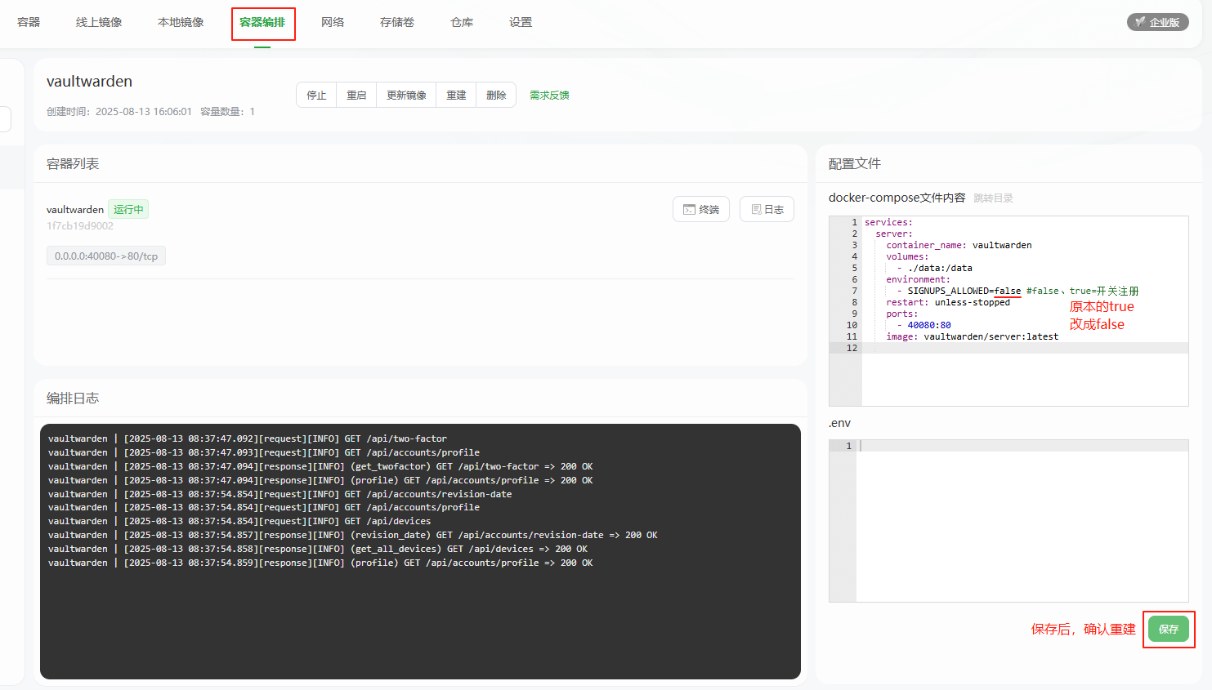Viewport: 1212px width, 690px height.
Task: Open the 设置 tab
Action: pyautogui.click(x=521, y=22)
